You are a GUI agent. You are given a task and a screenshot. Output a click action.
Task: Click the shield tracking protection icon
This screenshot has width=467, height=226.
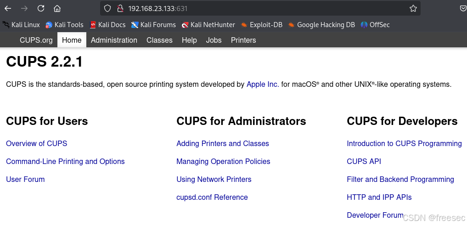tap(107, 8)
